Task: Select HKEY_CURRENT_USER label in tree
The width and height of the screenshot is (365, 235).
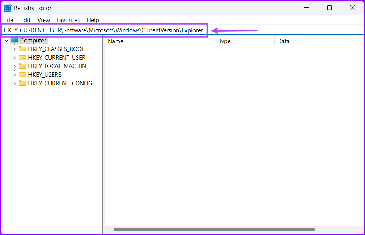Action: click(57, 57)
